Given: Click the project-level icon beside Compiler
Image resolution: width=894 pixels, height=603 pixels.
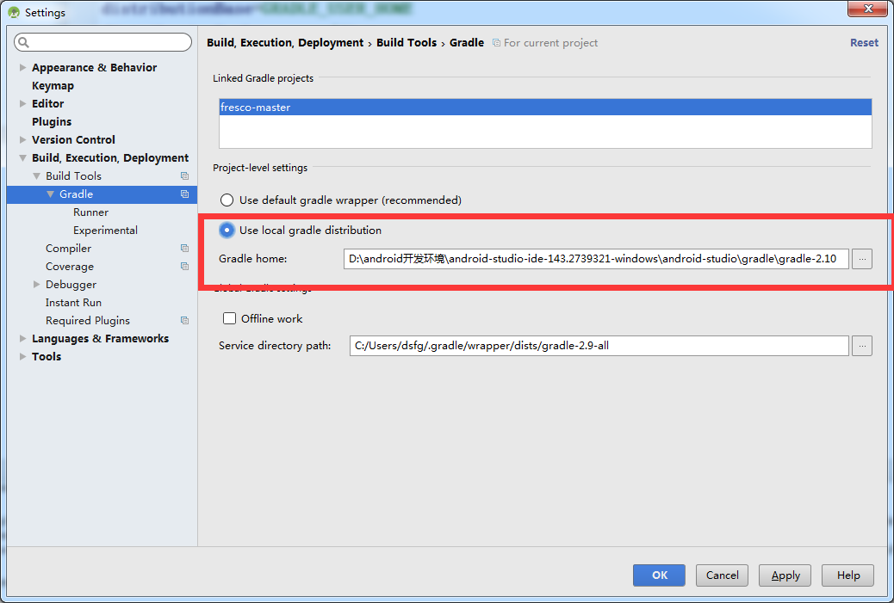Looking at the screenshot, I should pyautogui.click(x=184, y=249).
